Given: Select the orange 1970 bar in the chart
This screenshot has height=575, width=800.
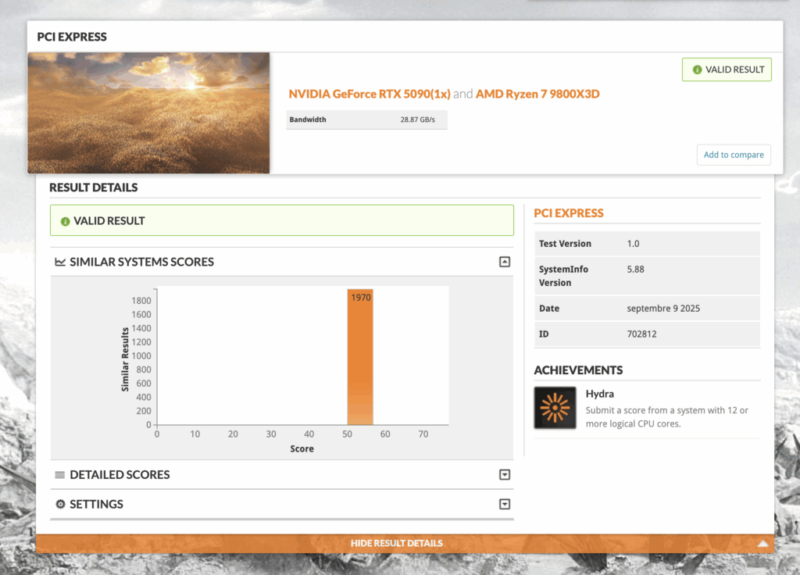Looking at the screenshot, I should coord(360,359).
